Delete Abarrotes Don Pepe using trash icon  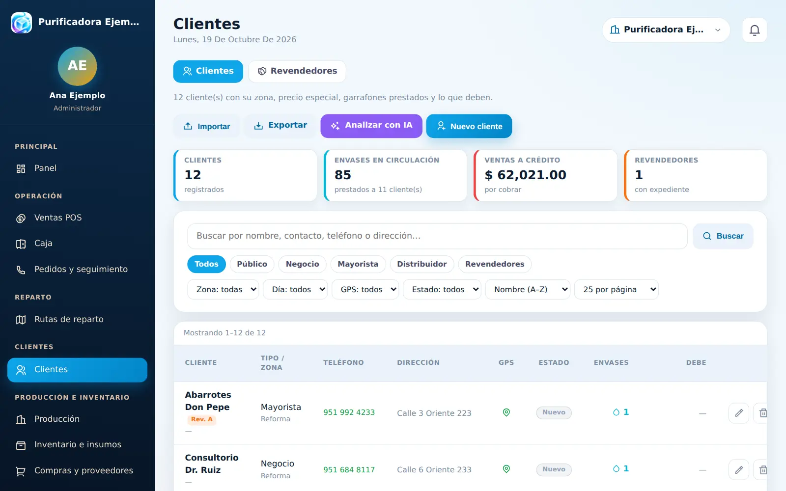(x=762, y=413)
